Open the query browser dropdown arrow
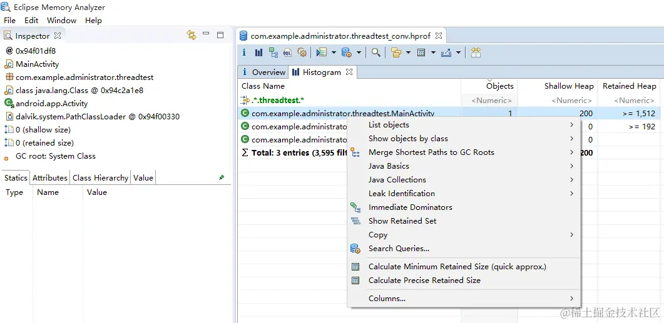This screenshot has height=323, width=664. pyautogui.click(x=359, y=52)
